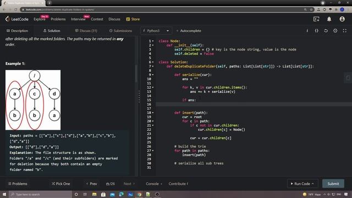Open Problems in the top navigation
The height and width of the screenshot is (198, 352).
click(x=58, y=19)
